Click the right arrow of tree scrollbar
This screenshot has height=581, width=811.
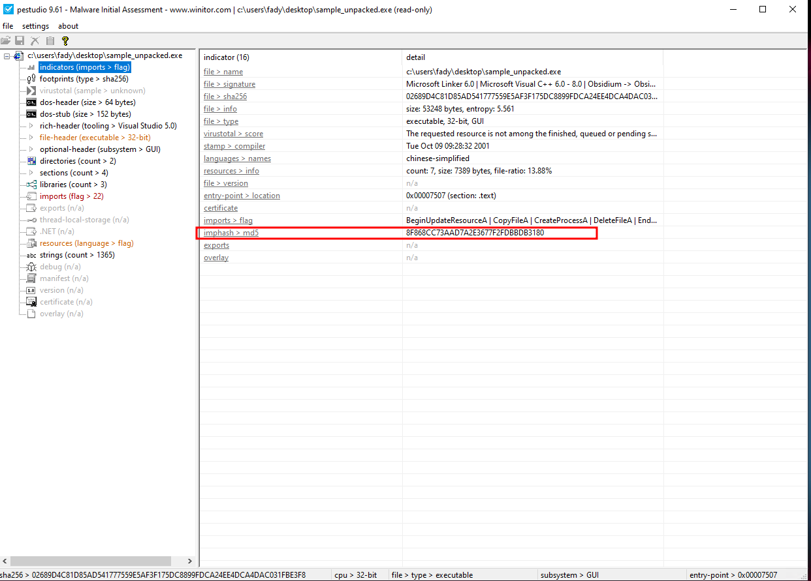(x=190, y=561)
